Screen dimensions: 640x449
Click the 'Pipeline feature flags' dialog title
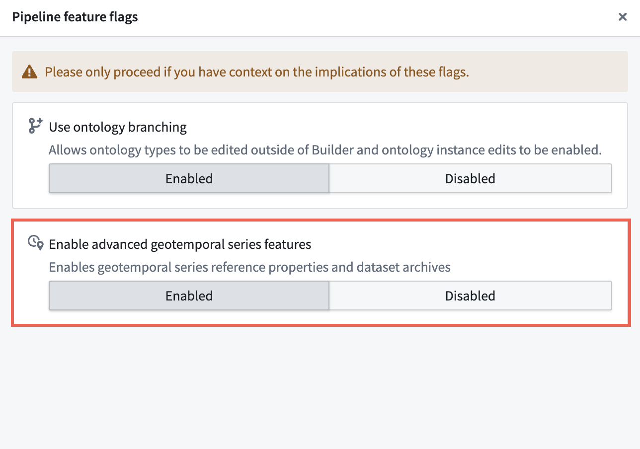pos(75,16)
